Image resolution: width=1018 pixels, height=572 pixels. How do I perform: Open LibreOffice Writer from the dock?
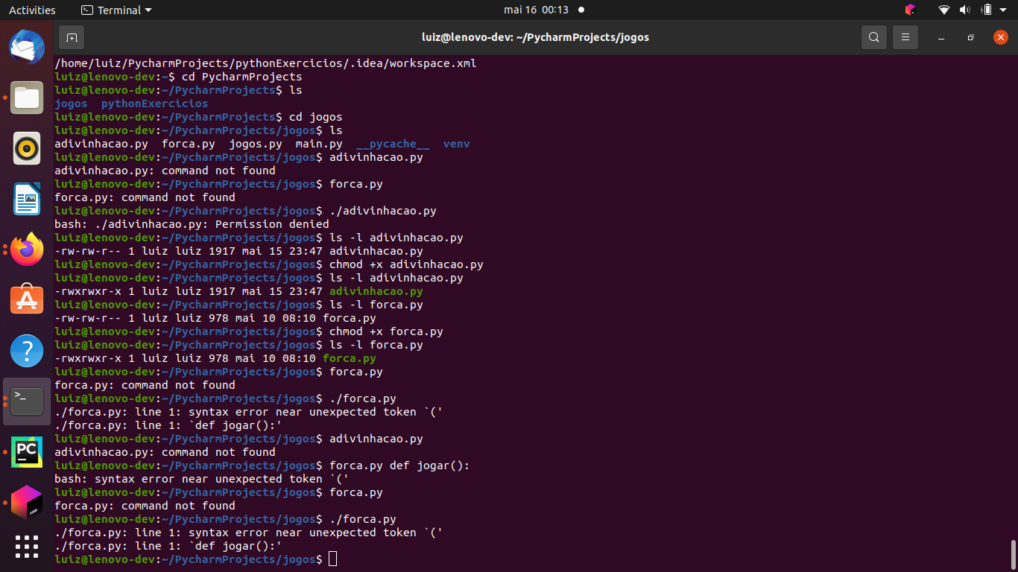(x=27, y=199)
